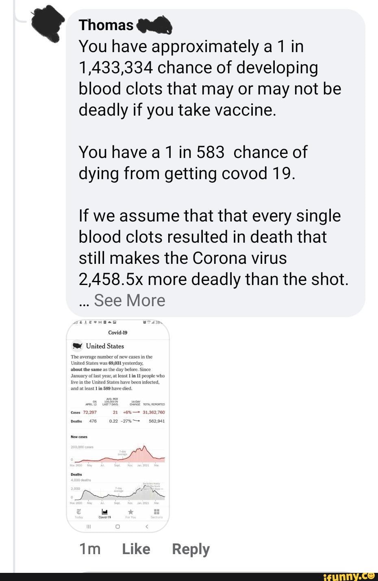Image resolution: width=378 pixels, height=581 pixels.
Task: Expand the comment with See More
Action: tap(129, 300)
